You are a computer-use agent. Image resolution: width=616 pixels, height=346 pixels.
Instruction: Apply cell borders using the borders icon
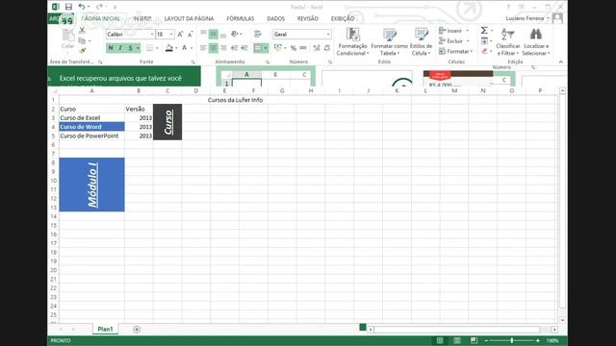(150, 48)
